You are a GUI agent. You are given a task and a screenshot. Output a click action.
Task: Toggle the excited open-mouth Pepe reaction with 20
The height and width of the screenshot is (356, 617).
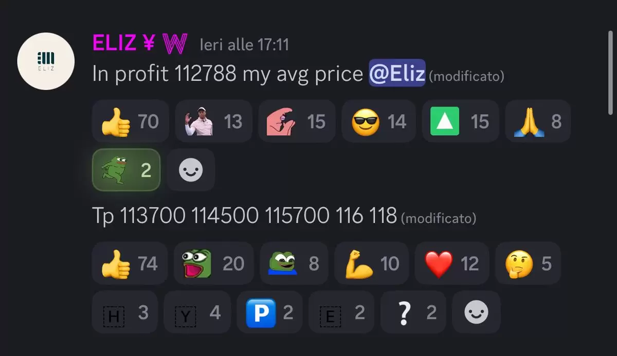(x=214, y=263)
